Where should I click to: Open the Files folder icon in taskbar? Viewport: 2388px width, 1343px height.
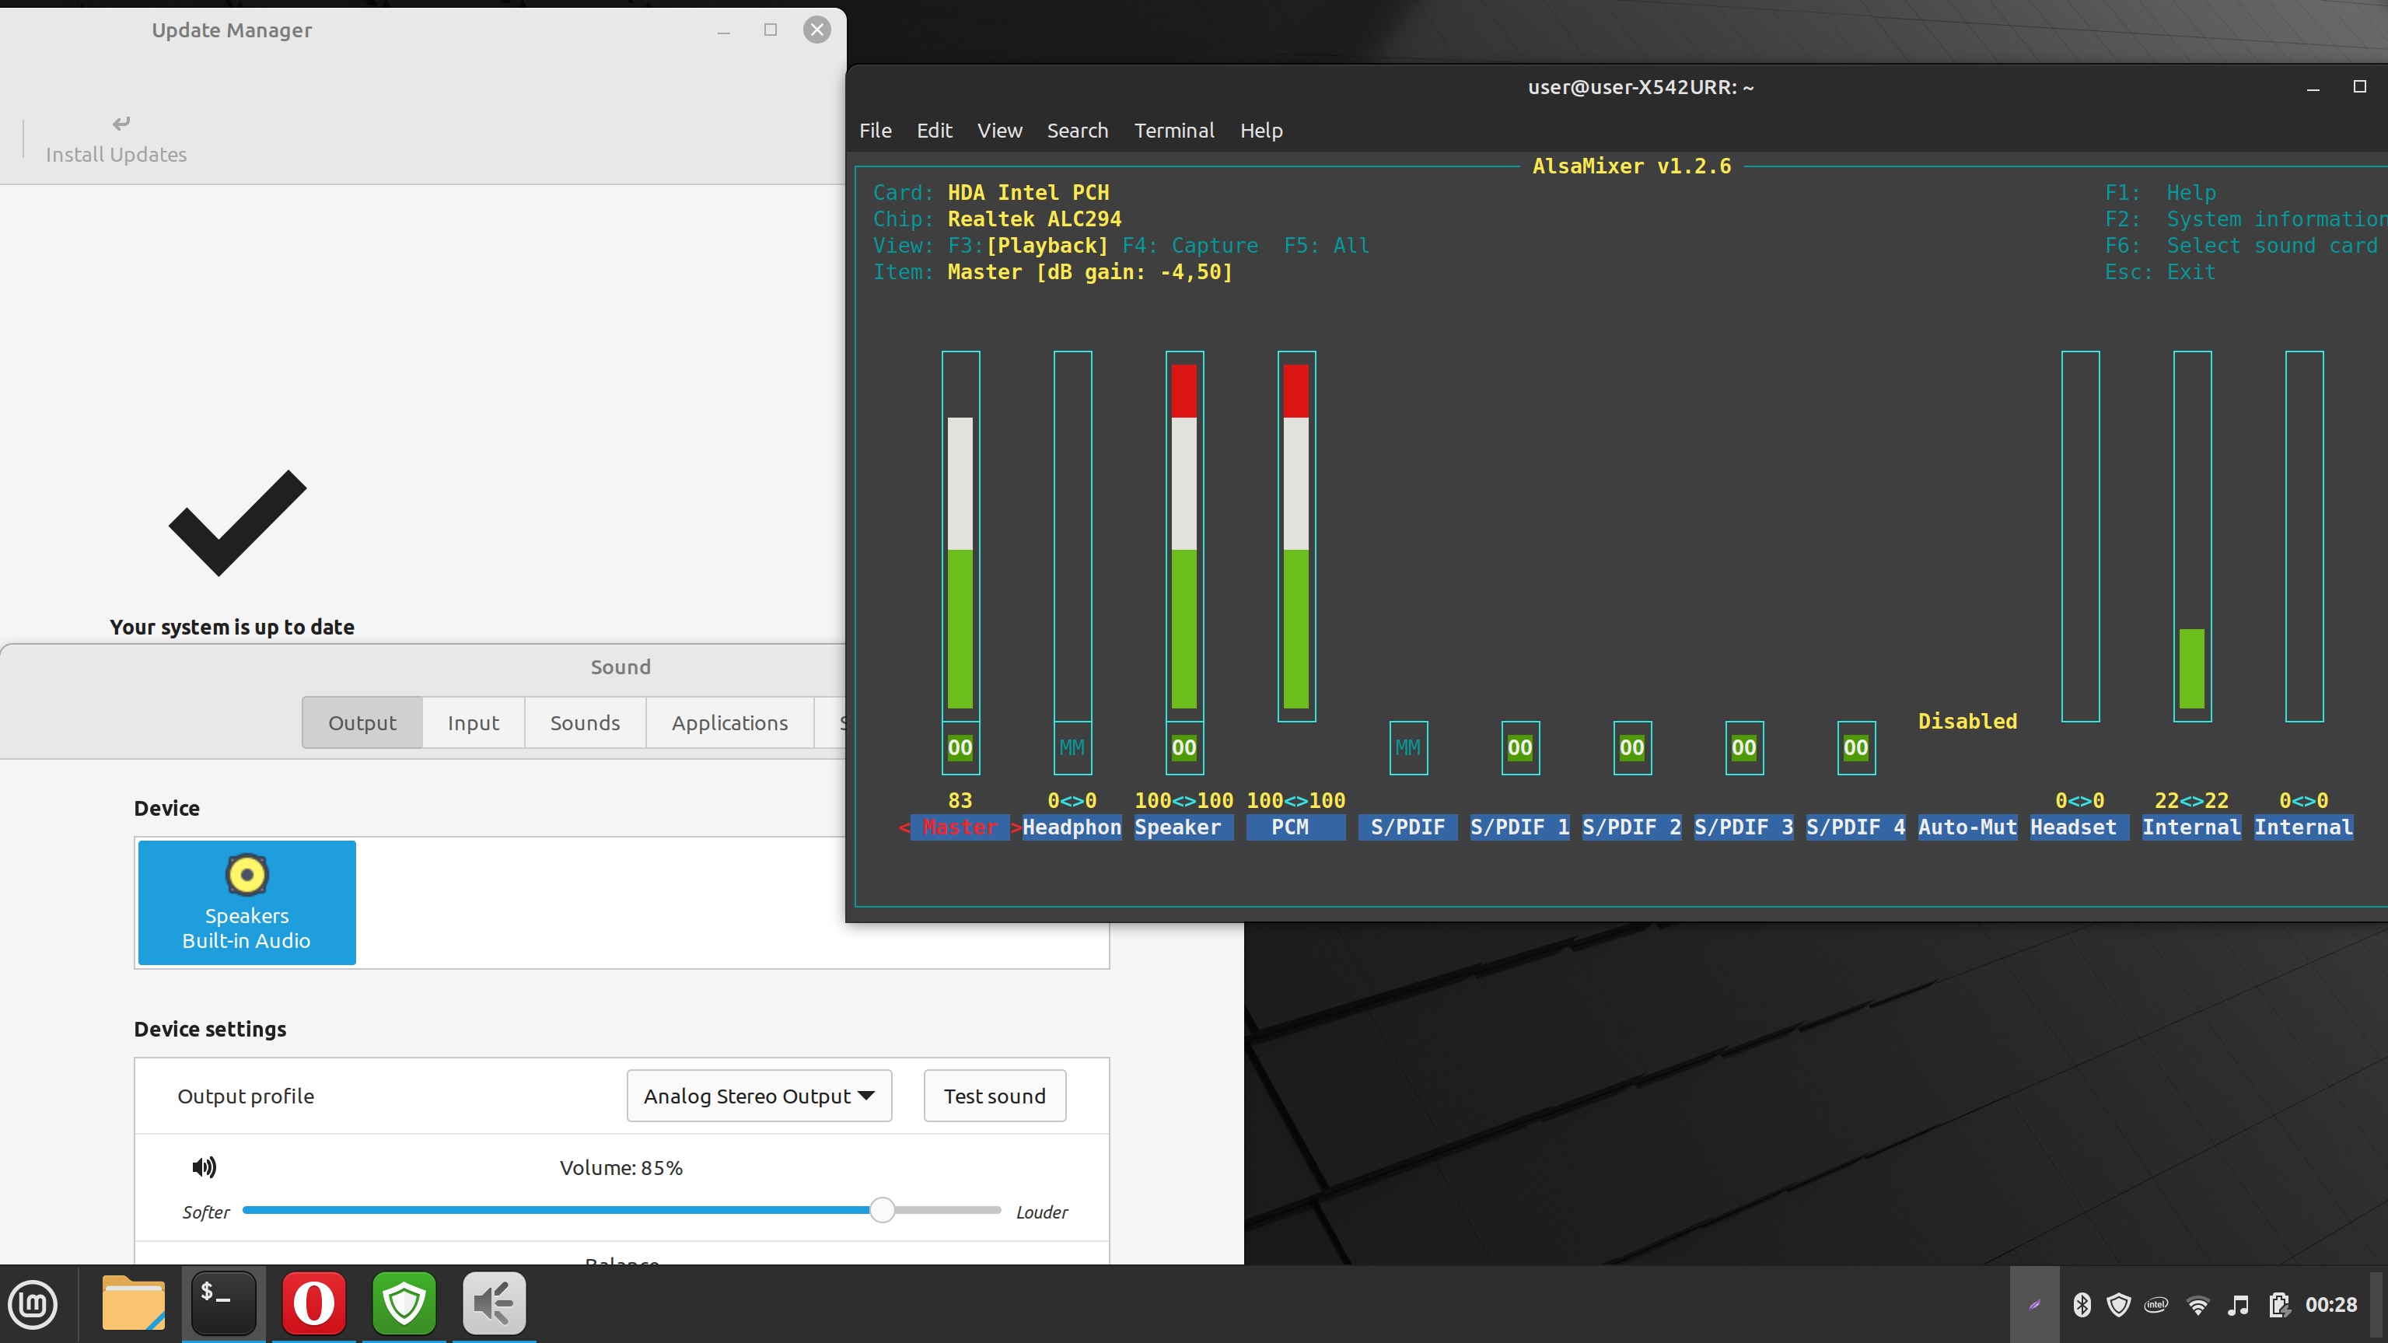134,1303
